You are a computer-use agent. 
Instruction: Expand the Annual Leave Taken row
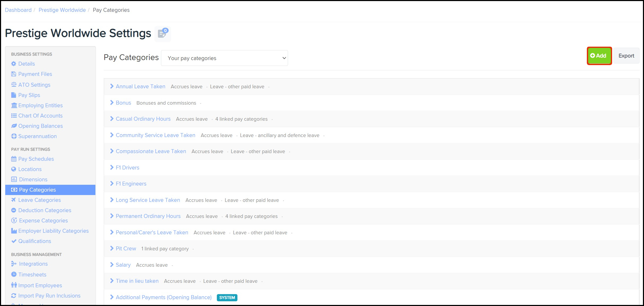coord(112,86)
